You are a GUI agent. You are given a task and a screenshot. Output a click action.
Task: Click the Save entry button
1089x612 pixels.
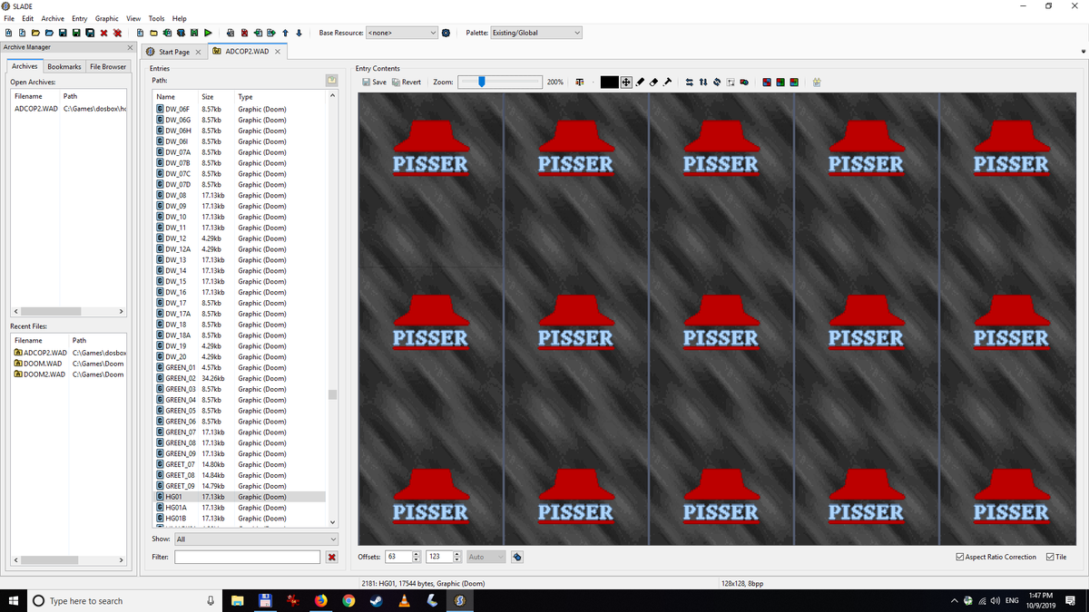pyautogui.click(x=374, y=82)
